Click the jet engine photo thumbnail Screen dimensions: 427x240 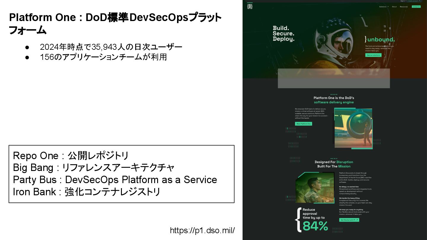click(353, 128)
